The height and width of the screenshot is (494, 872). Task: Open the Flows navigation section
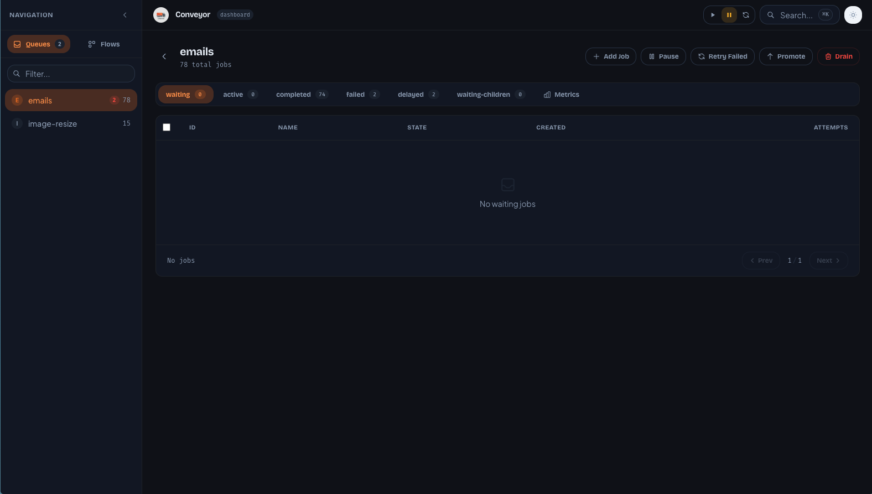tap(104, 44)
